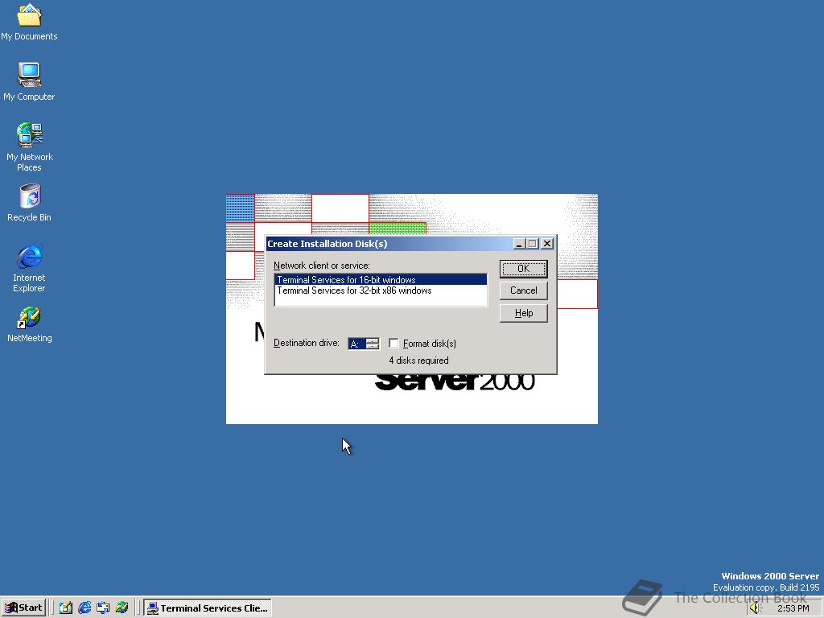Click the Create Installation Disk(s) title bar
Image resolution: width=824 pixels, height=618 pixels.
coord(389,244)
